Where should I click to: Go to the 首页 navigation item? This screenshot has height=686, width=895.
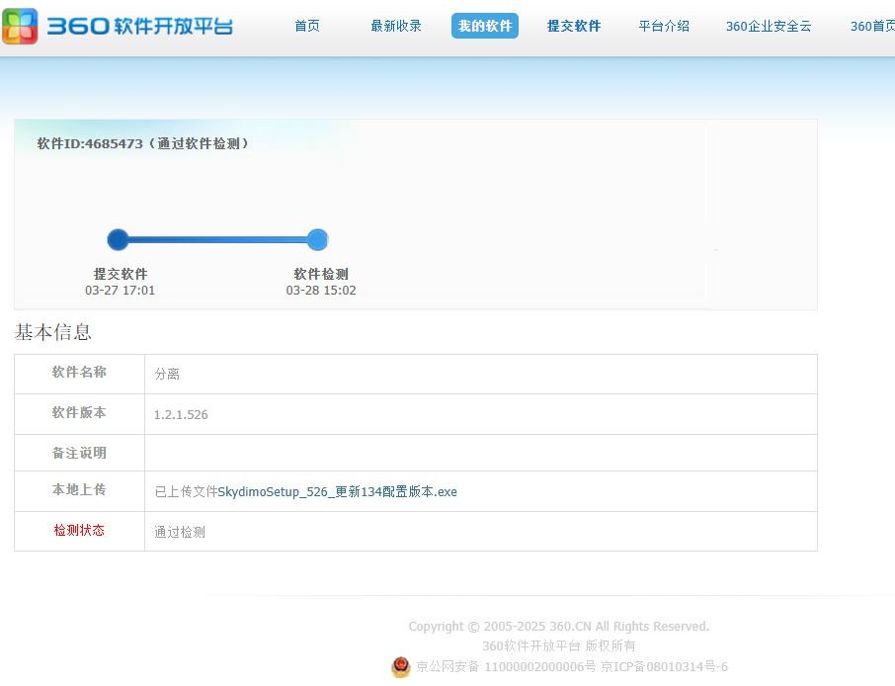pos(307,26)
